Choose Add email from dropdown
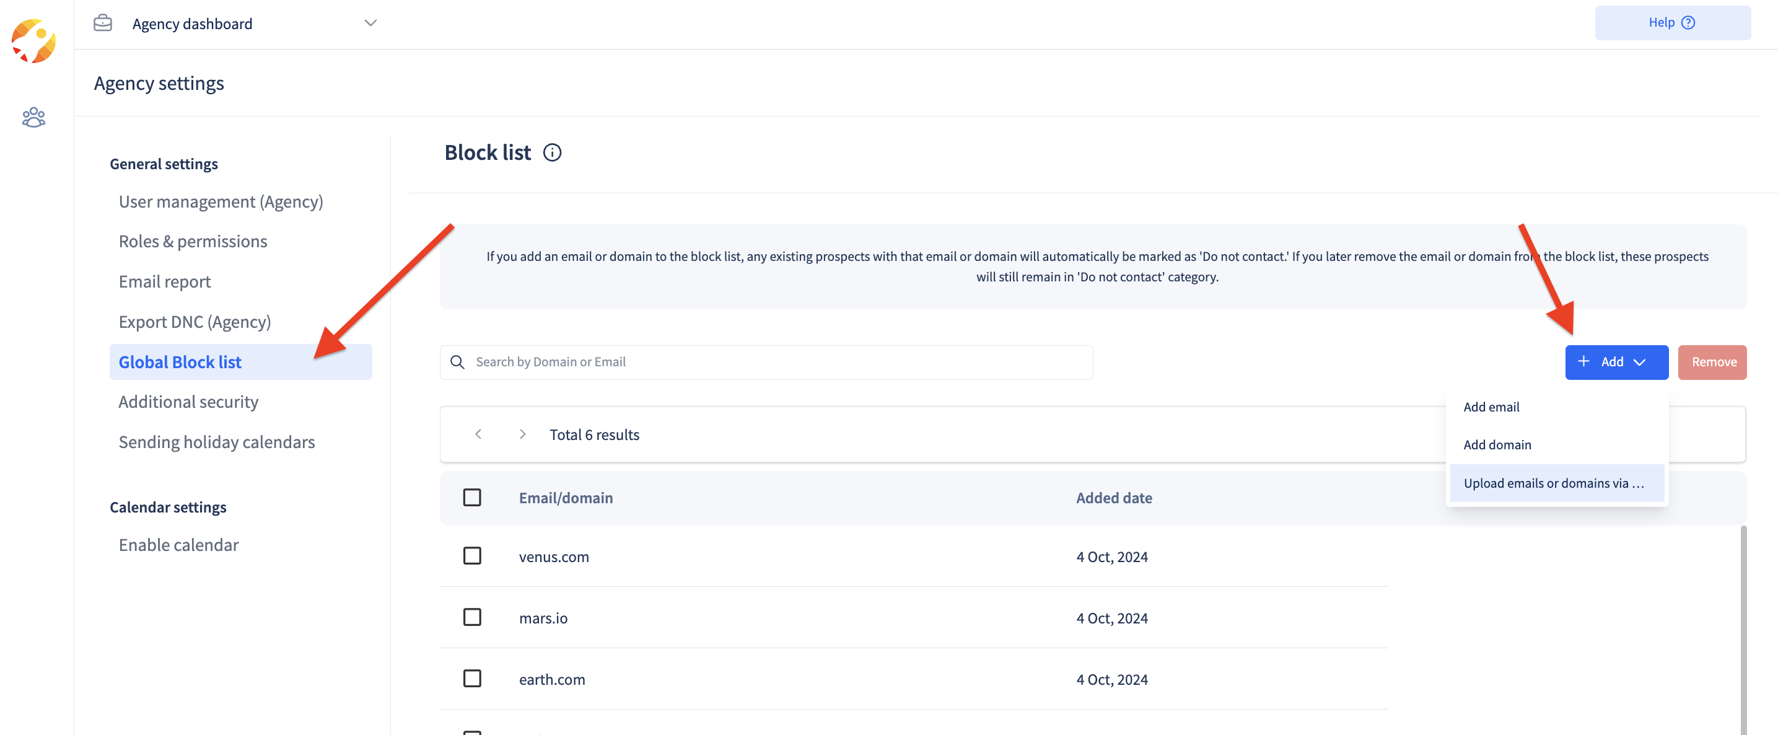 click(x=1491, y=407)
